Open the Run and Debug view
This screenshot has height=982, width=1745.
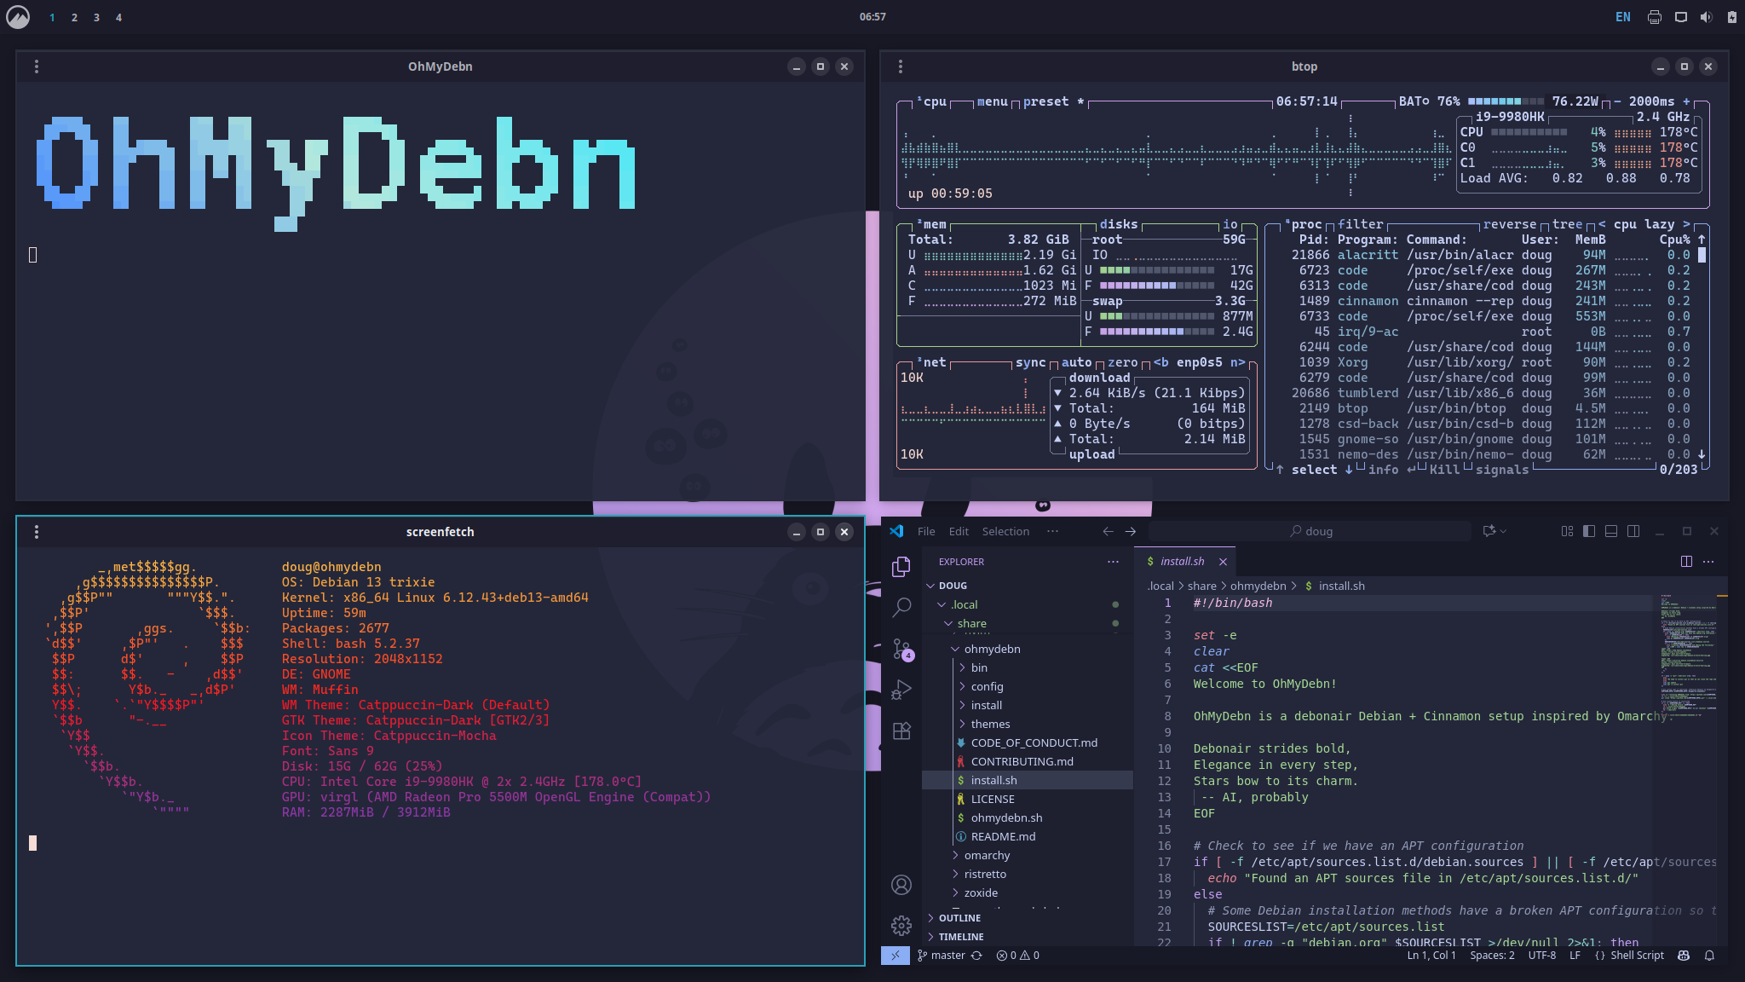click(901, 690)
